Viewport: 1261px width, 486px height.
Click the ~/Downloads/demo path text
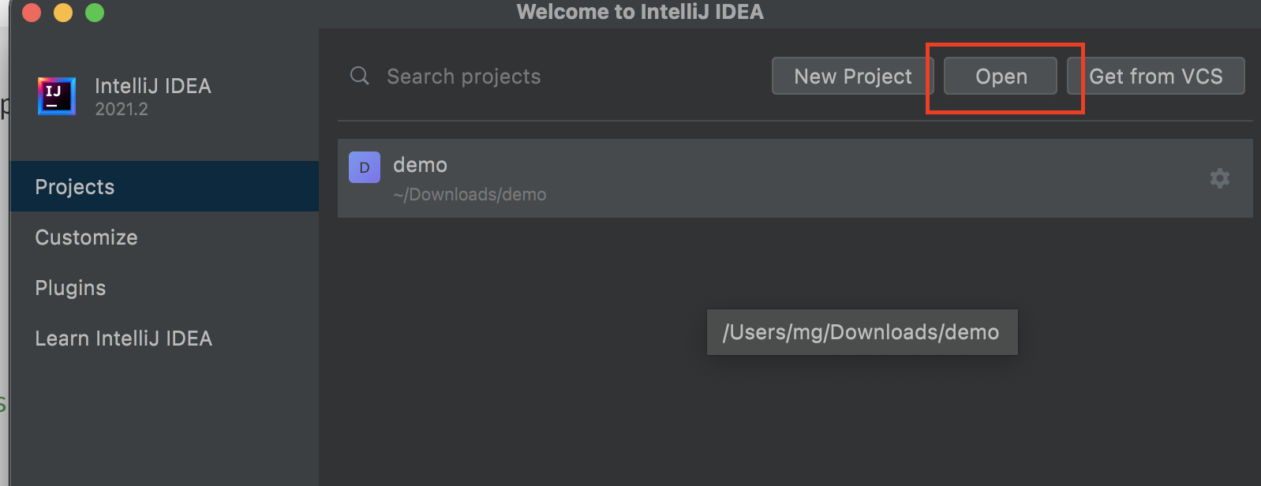tap(470, 195)
